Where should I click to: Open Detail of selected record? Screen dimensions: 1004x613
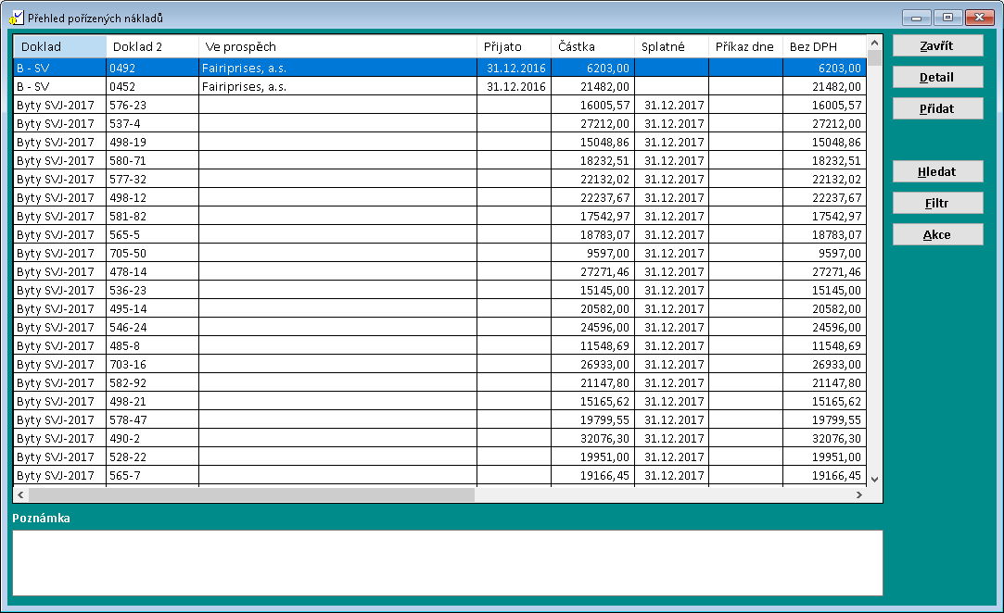(x=937, y=78)
